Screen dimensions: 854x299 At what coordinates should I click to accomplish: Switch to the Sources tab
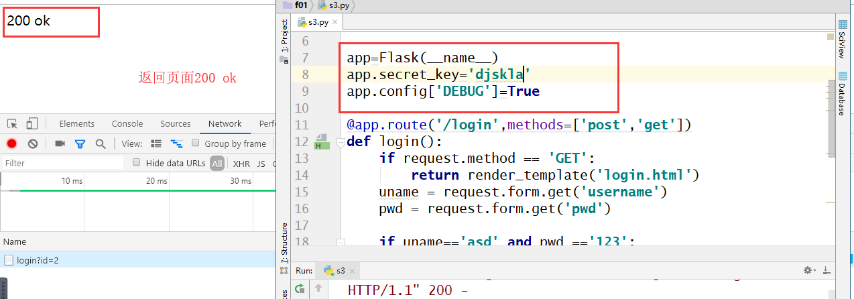(x=176, y=124)
